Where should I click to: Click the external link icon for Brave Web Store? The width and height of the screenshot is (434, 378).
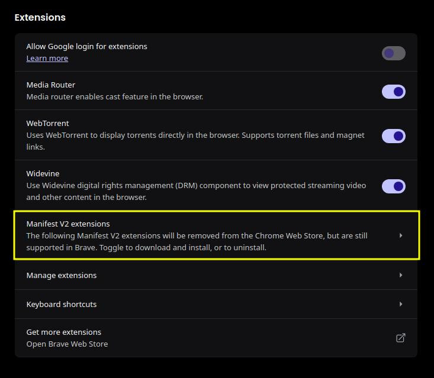point(400,338)
